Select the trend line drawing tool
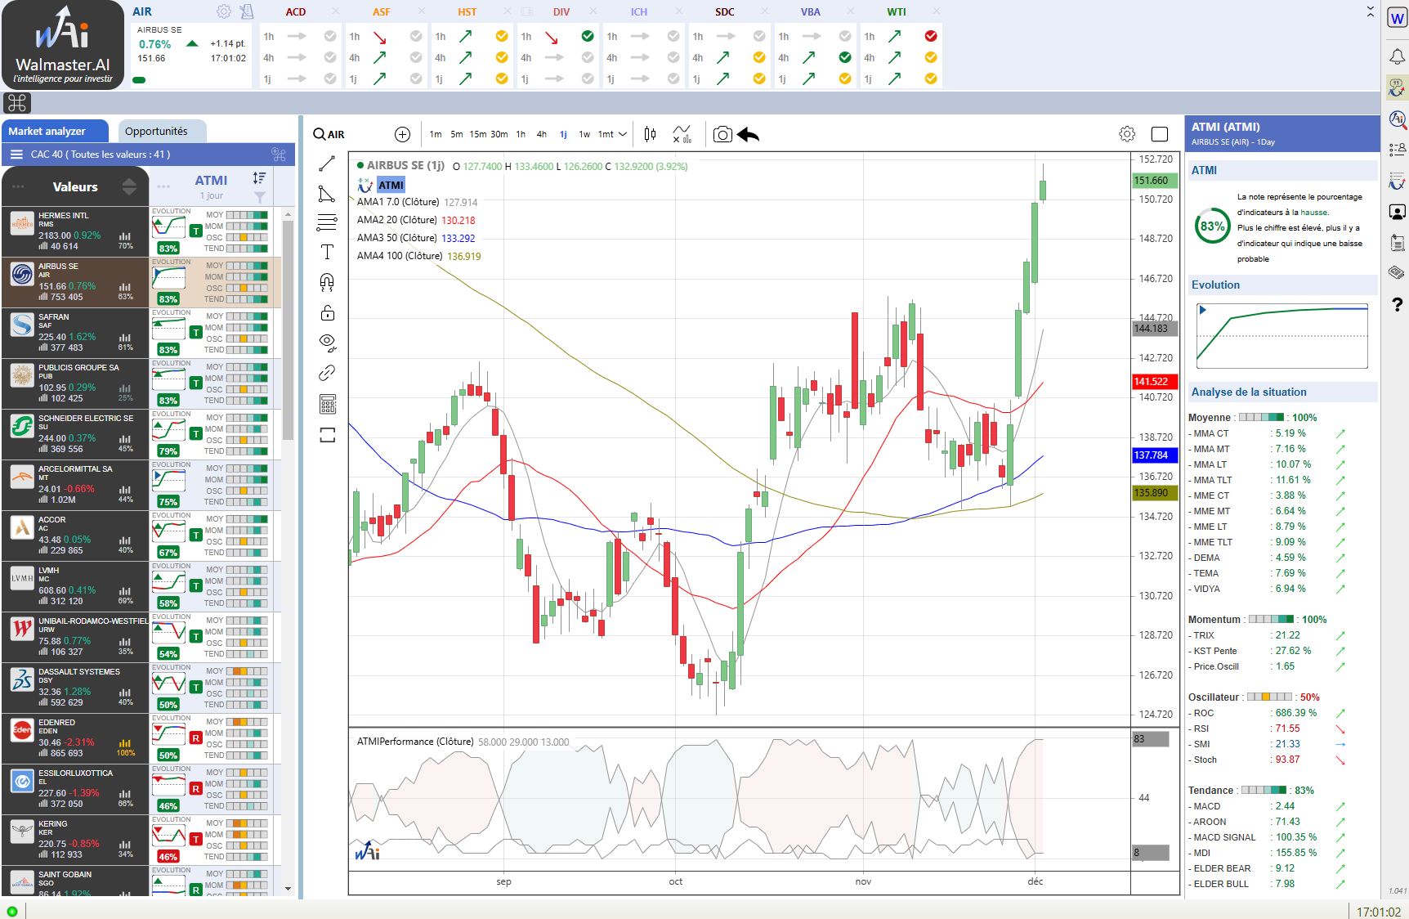The image size is (1409, 919). [x=327, y=164]
